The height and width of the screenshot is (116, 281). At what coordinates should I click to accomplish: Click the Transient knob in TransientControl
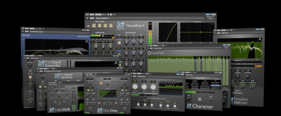(x=135, y=87)
